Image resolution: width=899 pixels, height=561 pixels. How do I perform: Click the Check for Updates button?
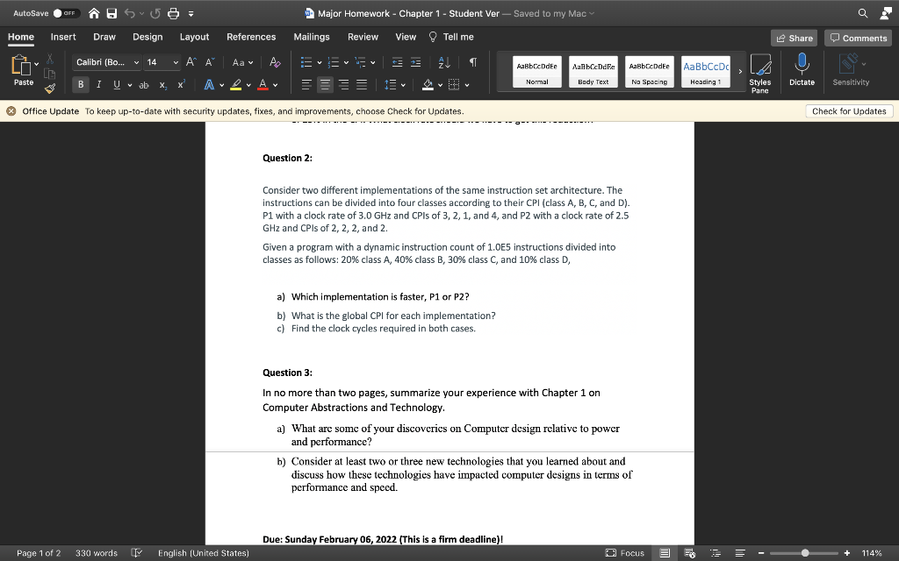[x=848, y=110]
